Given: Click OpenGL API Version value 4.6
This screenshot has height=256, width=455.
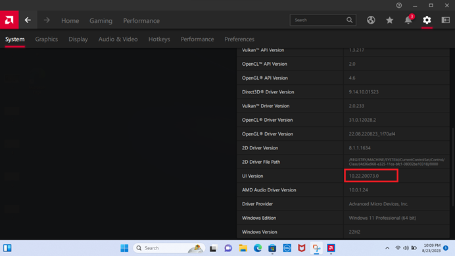Looking at the screenshot, I should 352,78.
